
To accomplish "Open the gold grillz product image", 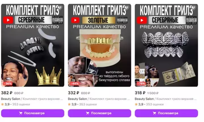I will 99,45.
